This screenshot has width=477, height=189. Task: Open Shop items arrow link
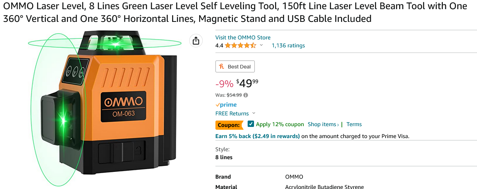coord(323,124)
